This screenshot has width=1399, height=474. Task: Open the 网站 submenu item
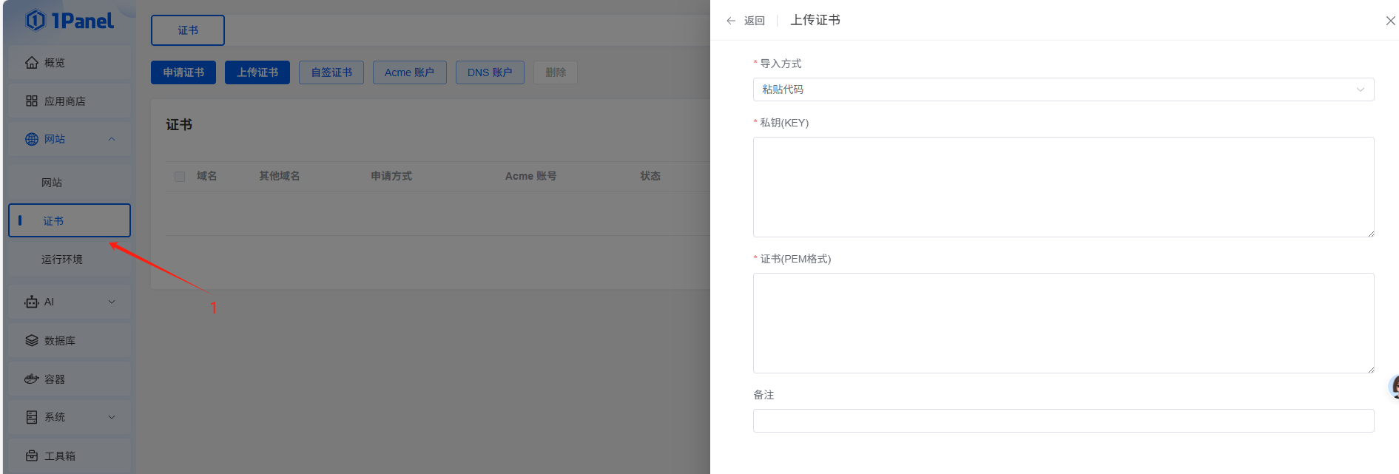coord(70,183)
